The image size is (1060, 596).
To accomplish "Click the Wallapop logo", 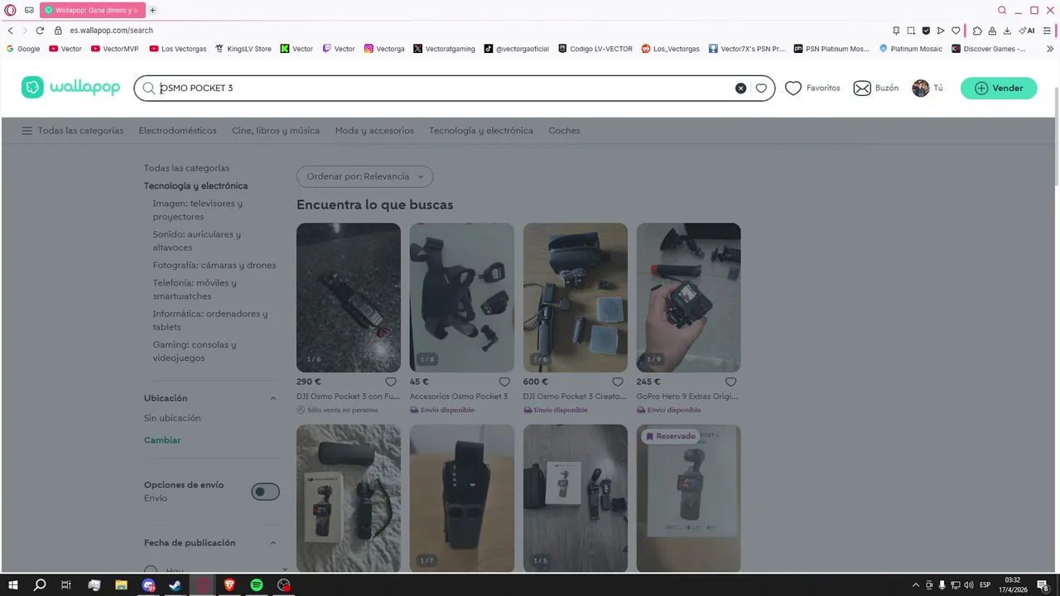I will tap(70, 88).
